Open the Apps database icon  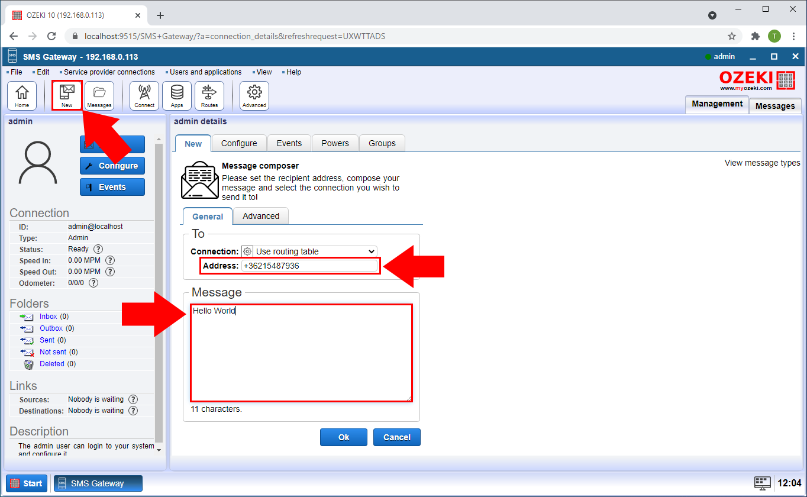(177, 96)
